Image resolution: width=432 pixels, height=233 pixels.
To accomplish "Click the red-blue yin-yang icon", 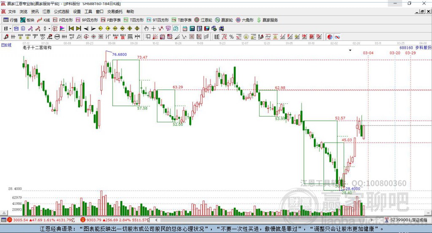I will 330,37.
